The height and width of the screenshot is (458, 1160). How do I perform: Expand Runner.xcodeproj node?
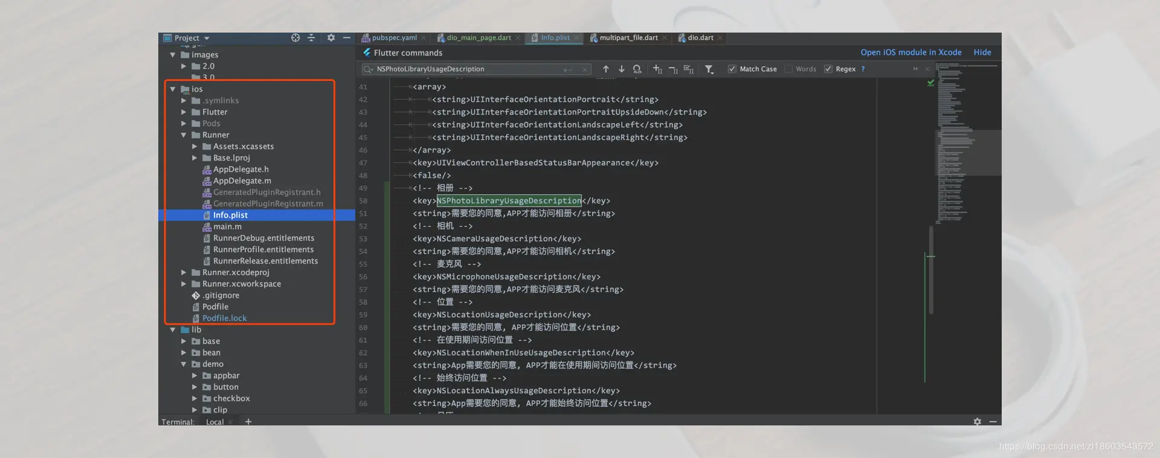pyautogui.click(x=184, y=273)
